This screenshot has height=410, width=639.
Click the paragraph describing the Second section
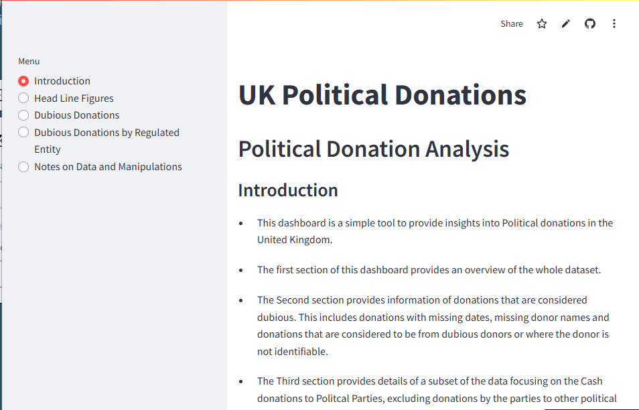tap(433, 326)
